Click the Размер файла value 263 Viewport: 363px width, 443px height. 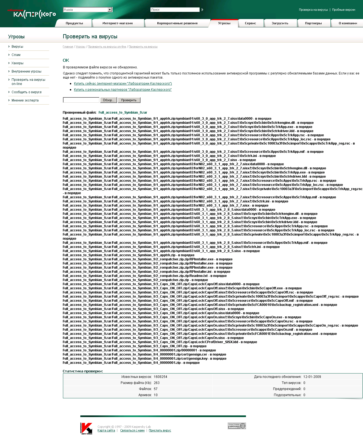pyautogui.click(x=157, y=383)
